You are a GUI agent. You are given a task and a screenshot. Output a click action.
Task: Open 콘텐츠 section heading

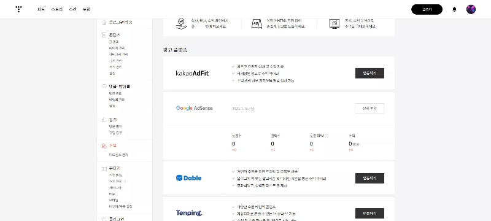tap(114, 35)
